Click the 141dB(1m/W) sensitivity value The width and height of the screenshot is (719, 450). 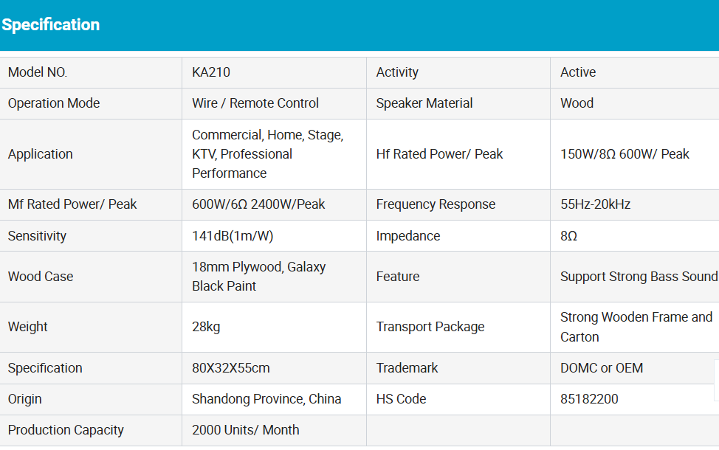[x=233, y=236]
